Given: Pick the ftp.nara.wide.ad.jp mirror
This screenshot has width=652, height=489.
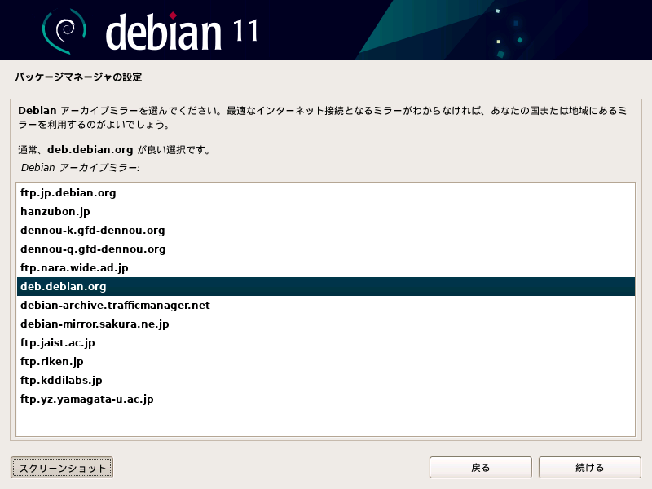Looking at the screenshot, I should click(x=325, y=268).
